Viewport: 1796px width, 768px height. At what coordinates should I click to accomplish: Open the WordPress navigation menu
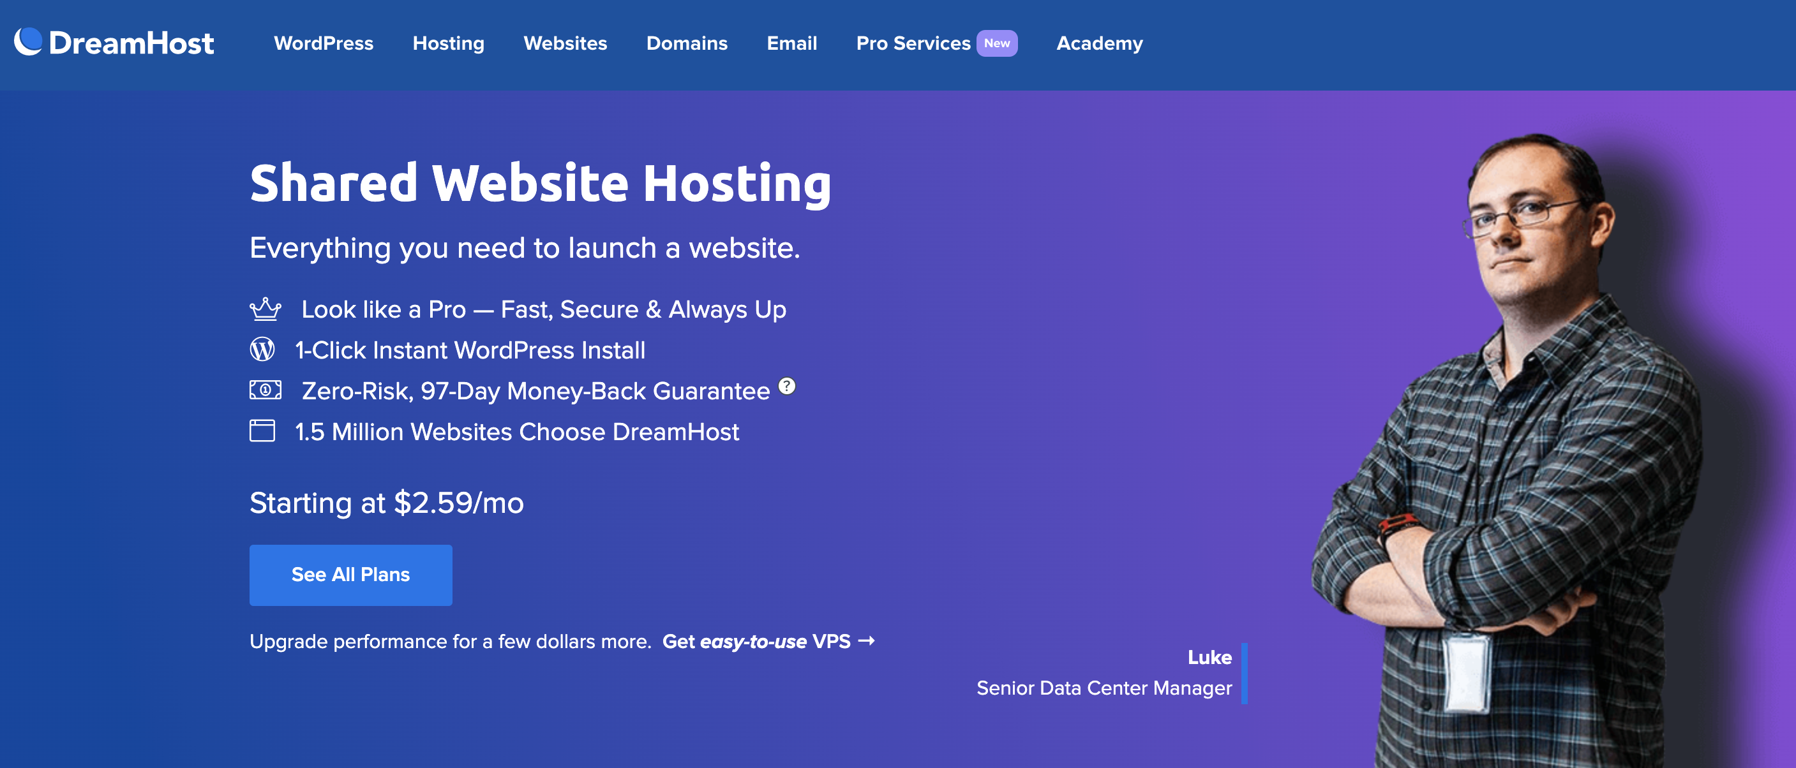(x=324, y=43)
